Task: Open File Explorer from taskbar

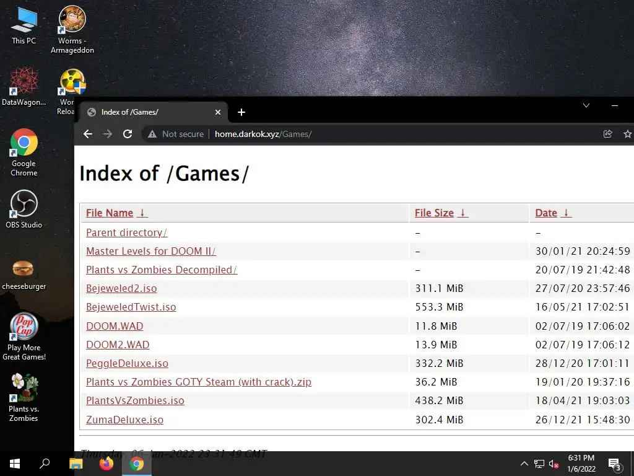Action: 76,464
